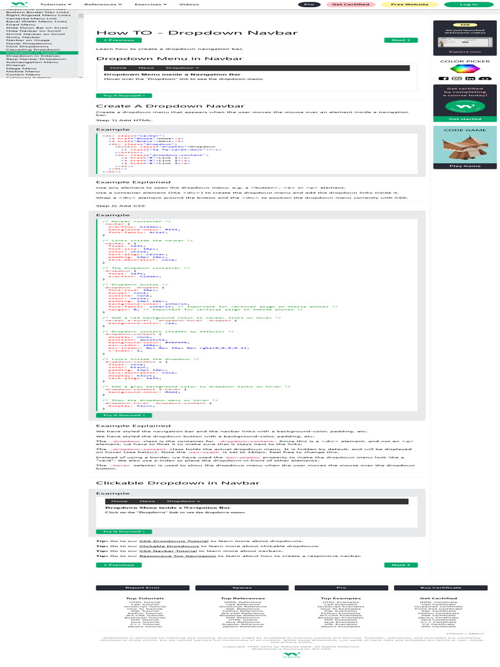Click the W3Schools certified badge icon
Viewport: 500px width, 667px height.
[x=465, y=107]
